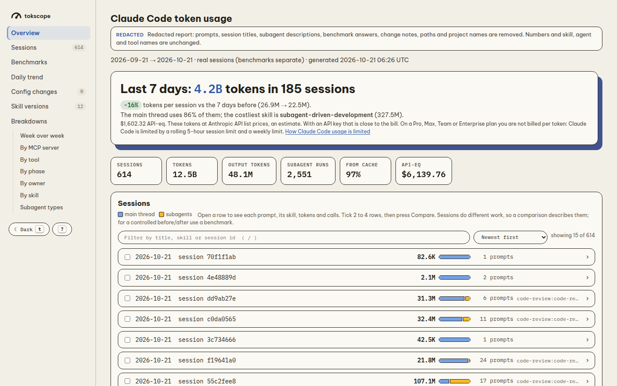Open Skill versions section
This screenshot has height=386, width=617.
point(48,106)
